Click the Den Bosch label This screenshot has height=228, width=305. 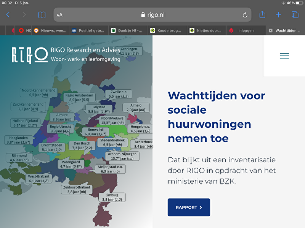pyautogui.click(x=82, y=146)
